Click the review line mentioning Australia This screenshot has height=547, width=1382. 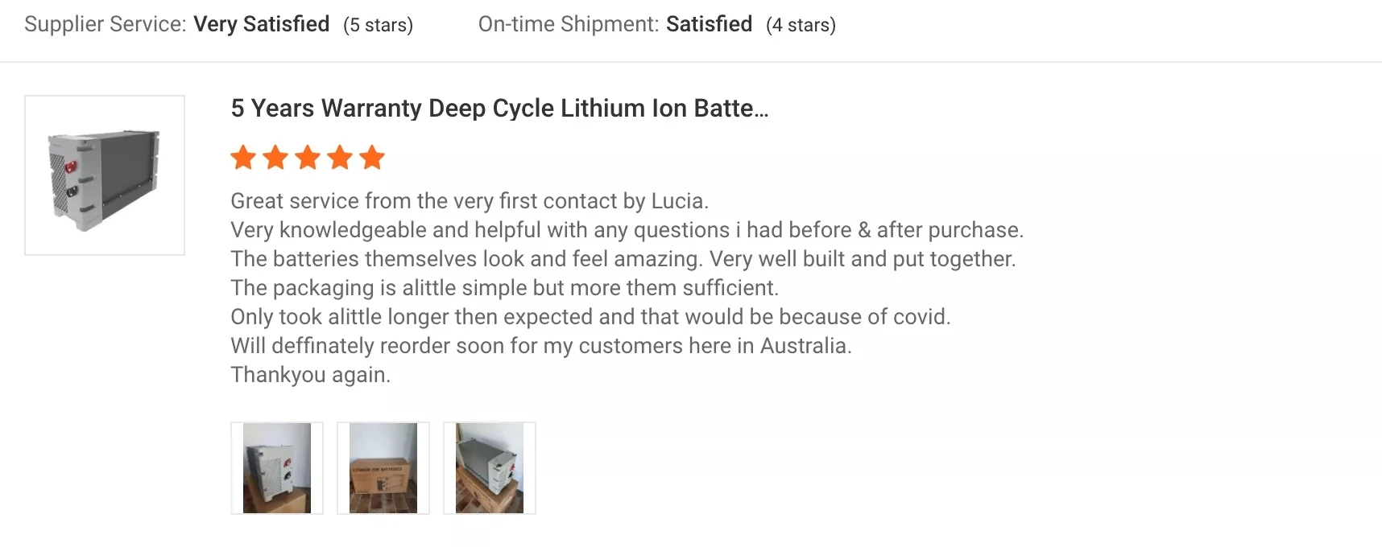[541, 346]
